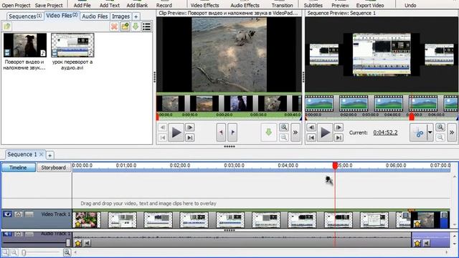Delete selected file with red X icon
The height and width of the screenshot is (258, 459).
pos(114,27)
